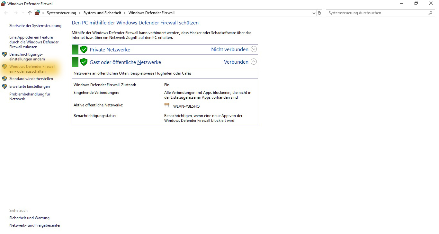Click the Private Netzwerke heading
Viewport: 439px width, 234px height.
(110, 50)
